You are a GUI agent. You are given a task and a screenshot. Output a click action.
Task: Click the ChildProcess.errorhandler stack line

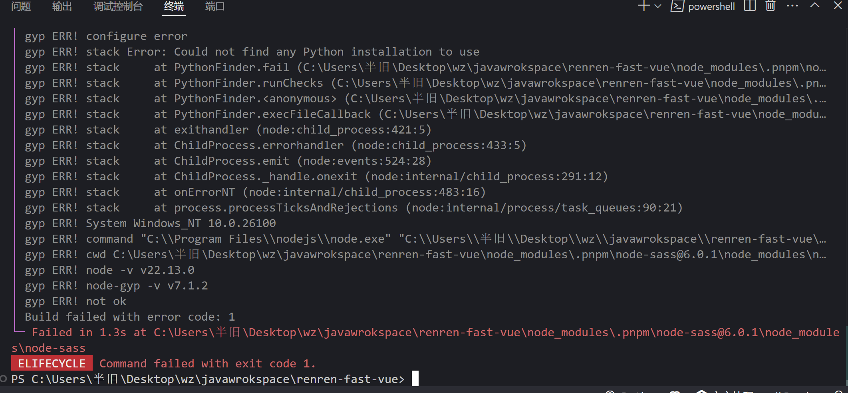(x=276, y=146)
